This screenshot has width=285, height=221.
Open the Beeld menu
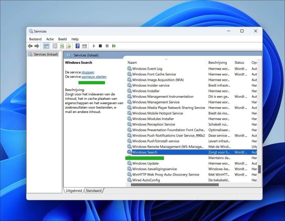63,39
